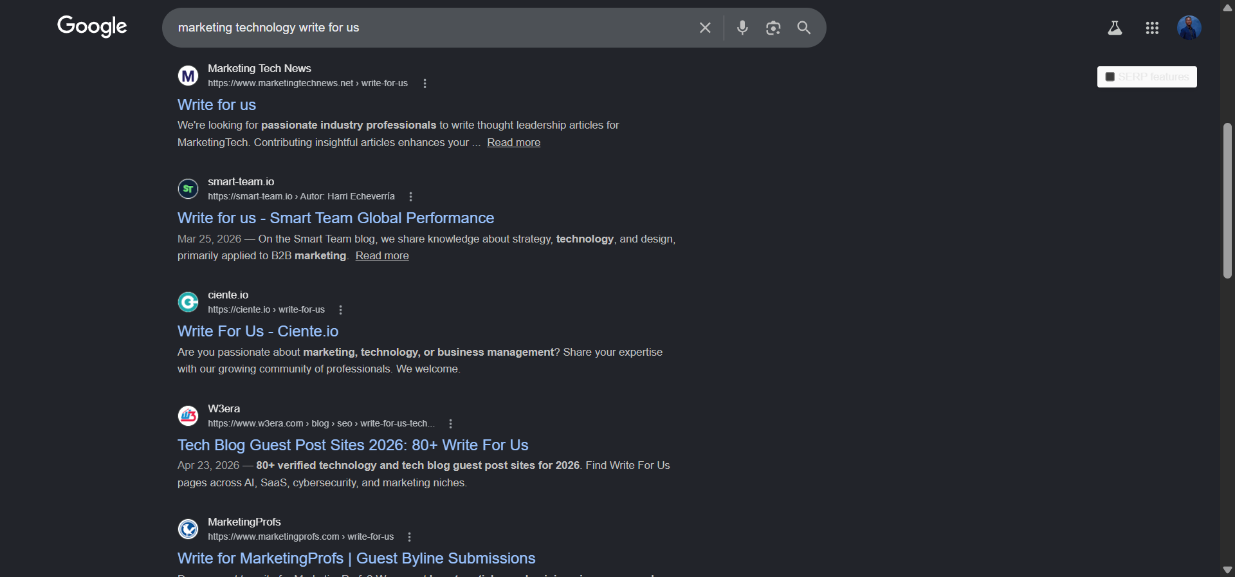
Task: Open more options for w3era.com result
Action: click(x=450, y=424)
